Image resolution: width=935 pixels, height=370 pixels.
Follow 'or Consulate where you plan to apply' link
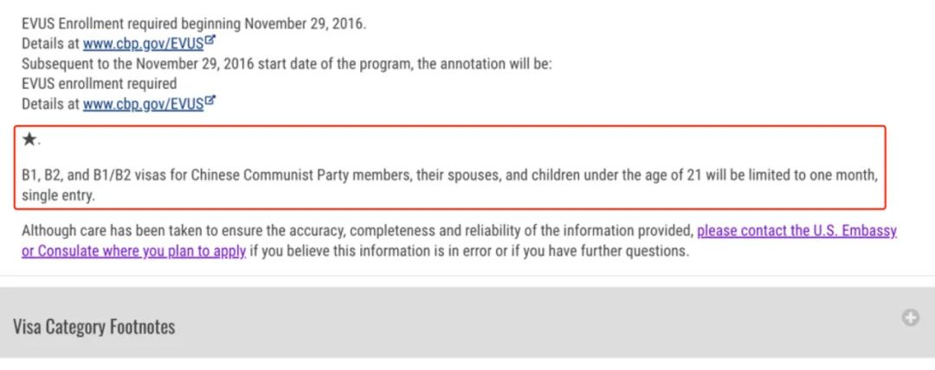[x=134, y=251]
